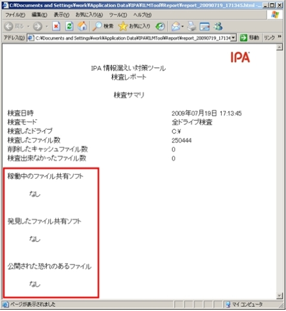Click the scrollbar down arrow
Screen dimensions: 286x311
click(x=279, y=296)
